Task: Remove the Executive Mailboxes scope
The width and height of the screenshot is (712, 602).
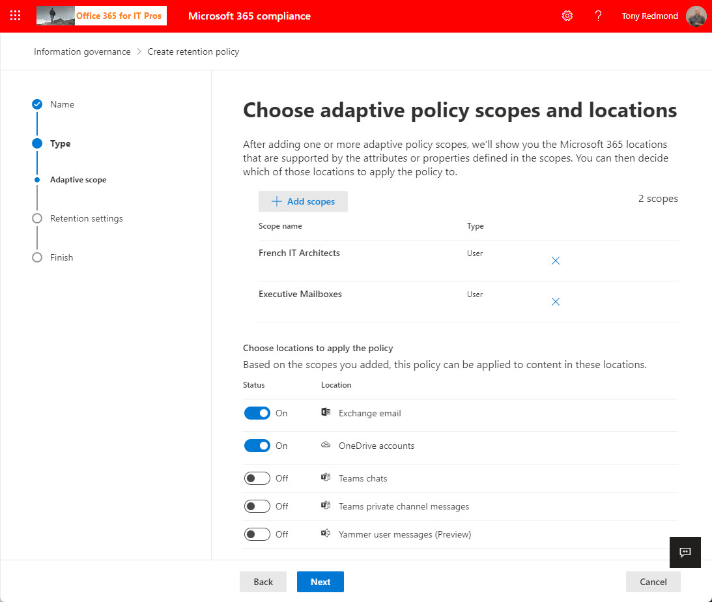Action: (555, 302)
